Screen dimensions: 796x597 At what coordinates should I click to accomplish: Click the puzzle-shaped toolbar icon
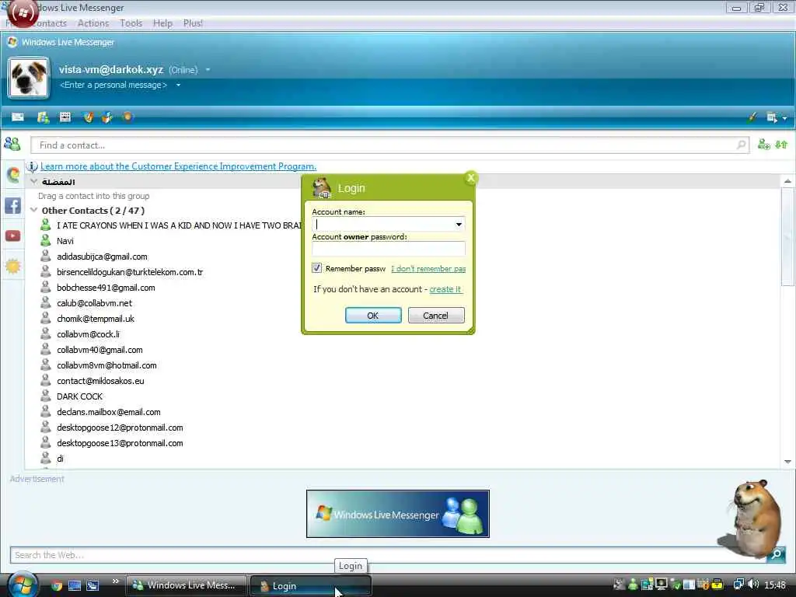pos(107,117)
